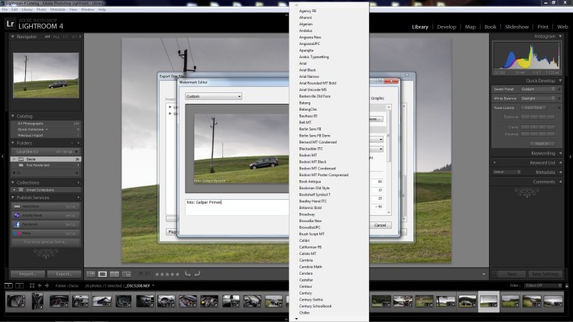Hide left panel with edge arrow
Image resolution: width=573 pixels, height=322 pixels.
click(2, 156)
